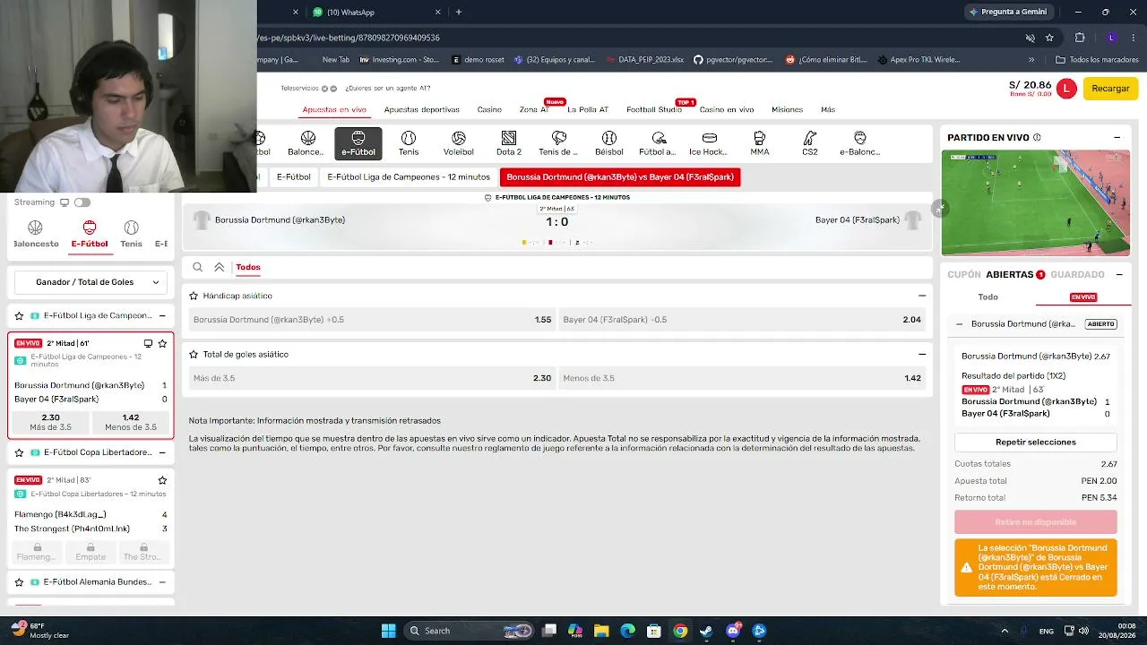Image resolution: width=1147 pixels, height=645 pixels.
Task: Collapse the open Borussia Dortmund bet
Action: [x=959, y=324]
